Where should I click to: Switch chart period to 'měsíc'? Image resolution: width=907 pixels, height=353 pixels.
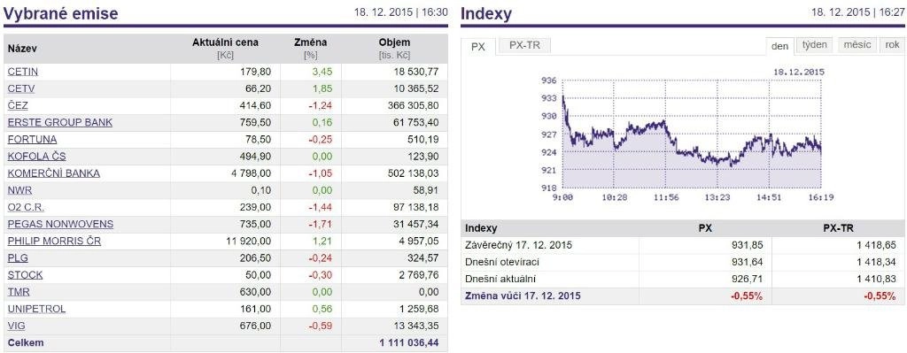pyautogui.click(x=857, y=45)
